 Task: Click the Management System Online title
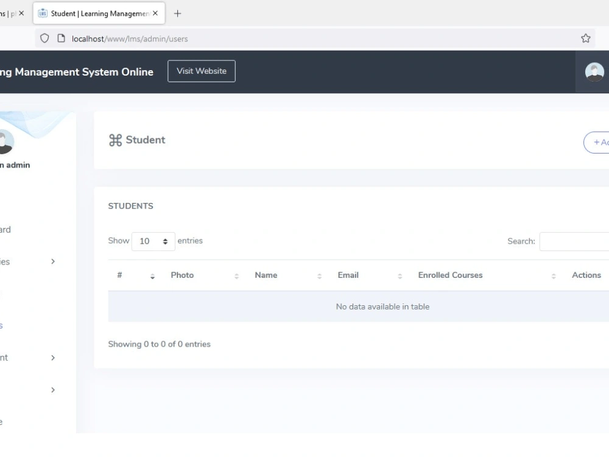77,73
